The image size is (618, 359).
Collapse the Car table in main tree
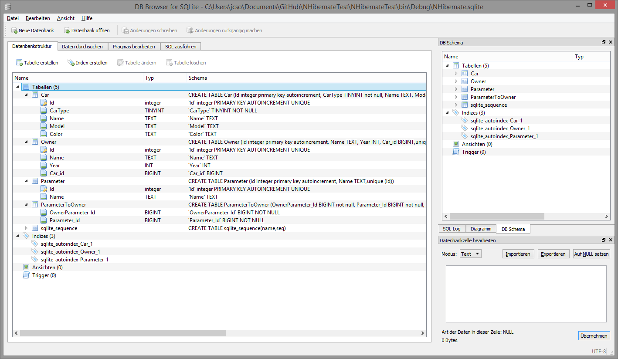click(x=26, y=95)
